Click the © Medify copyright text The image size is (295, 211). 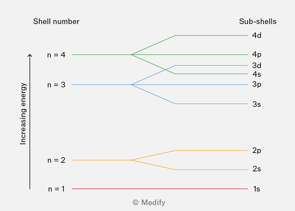(x=149, y=202)
